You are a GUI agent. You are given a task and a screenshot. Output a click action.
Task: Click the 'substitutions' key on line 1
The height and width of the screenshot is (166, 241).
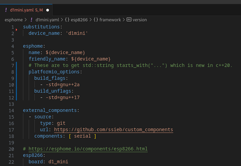[41, 27]
